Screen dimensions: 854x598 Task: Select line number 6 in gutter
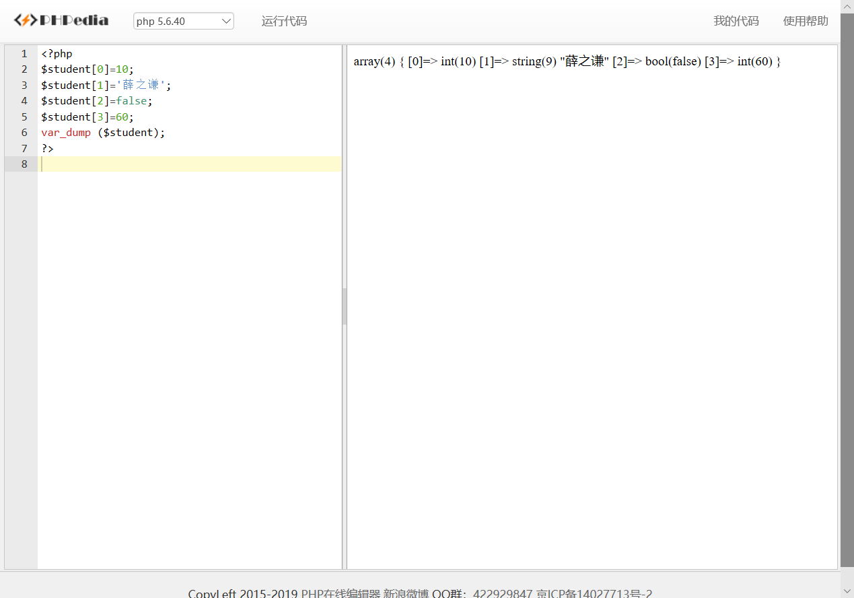pos(24,133)
